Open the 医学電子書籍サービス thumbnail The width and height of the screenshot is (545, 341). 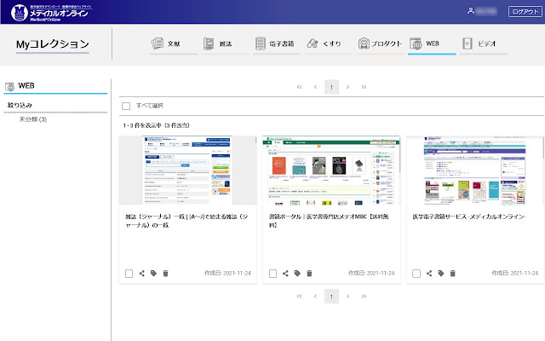(x=475, y=170)
